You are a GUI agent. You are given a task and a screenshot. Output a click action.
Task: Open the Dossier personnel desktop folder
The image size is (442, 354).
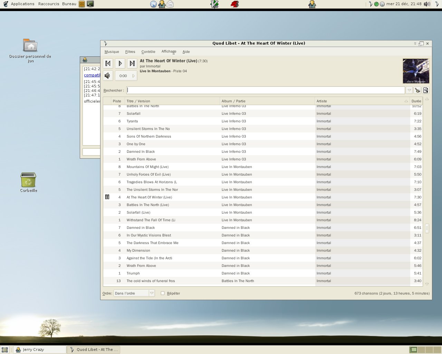30,46
